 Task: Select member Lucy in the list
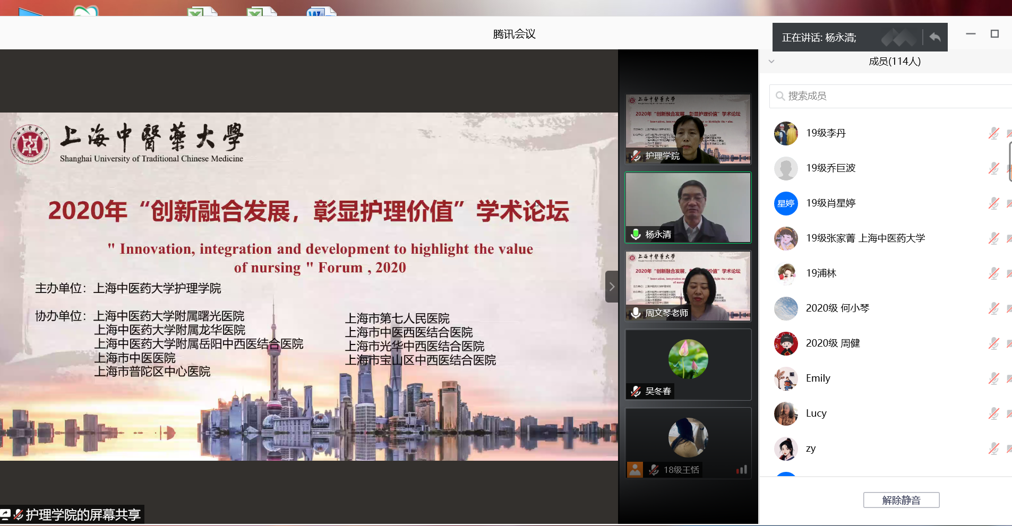tap(816, 413)
